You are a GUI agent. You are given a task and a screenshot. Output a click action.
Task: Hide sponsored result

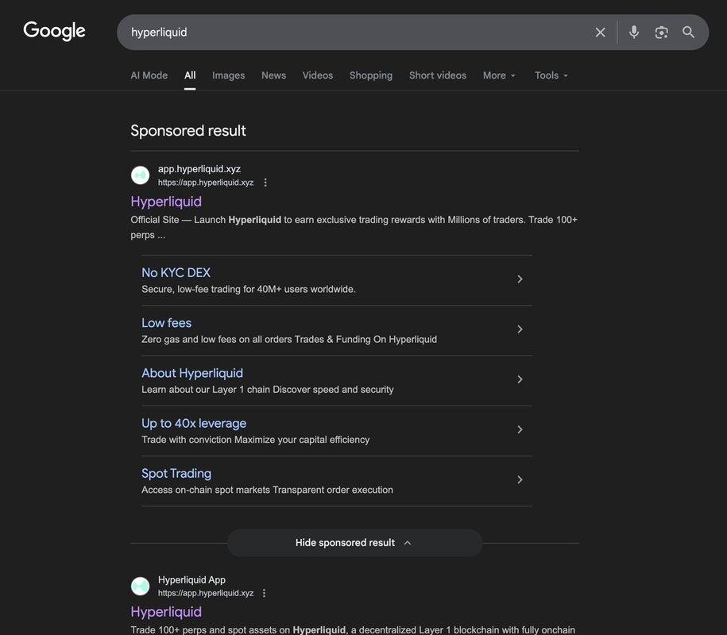(x=354, y=543)
